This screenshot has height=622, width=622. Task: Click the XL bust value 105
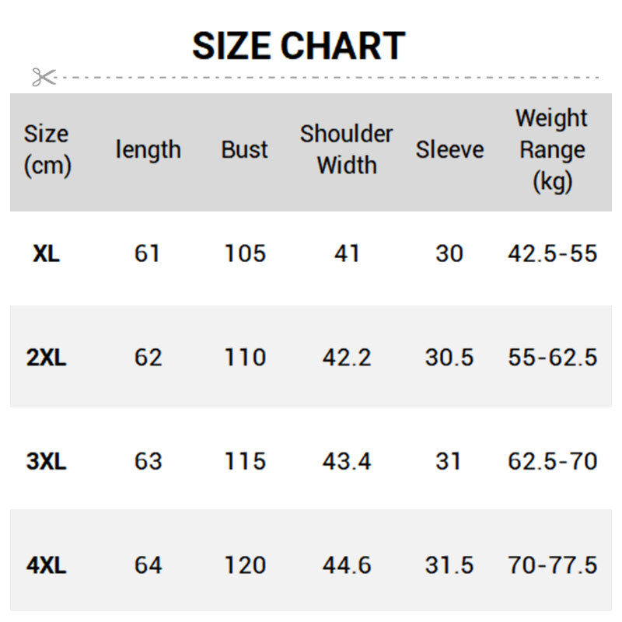245,253
